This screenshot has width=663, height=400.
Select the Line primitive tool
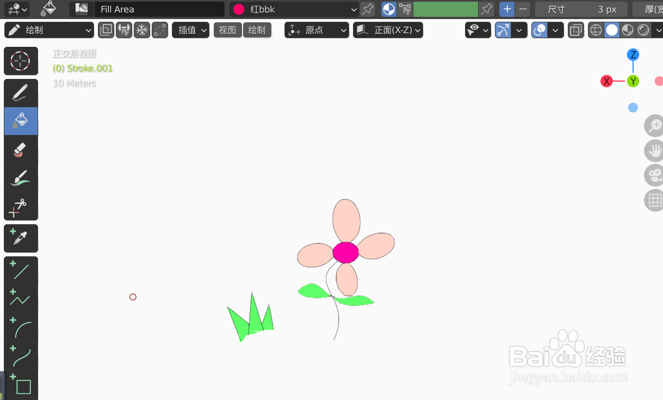(21, 270)
